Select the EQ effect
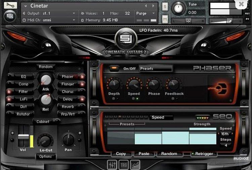The image size is (252, 170). point(24,77)
